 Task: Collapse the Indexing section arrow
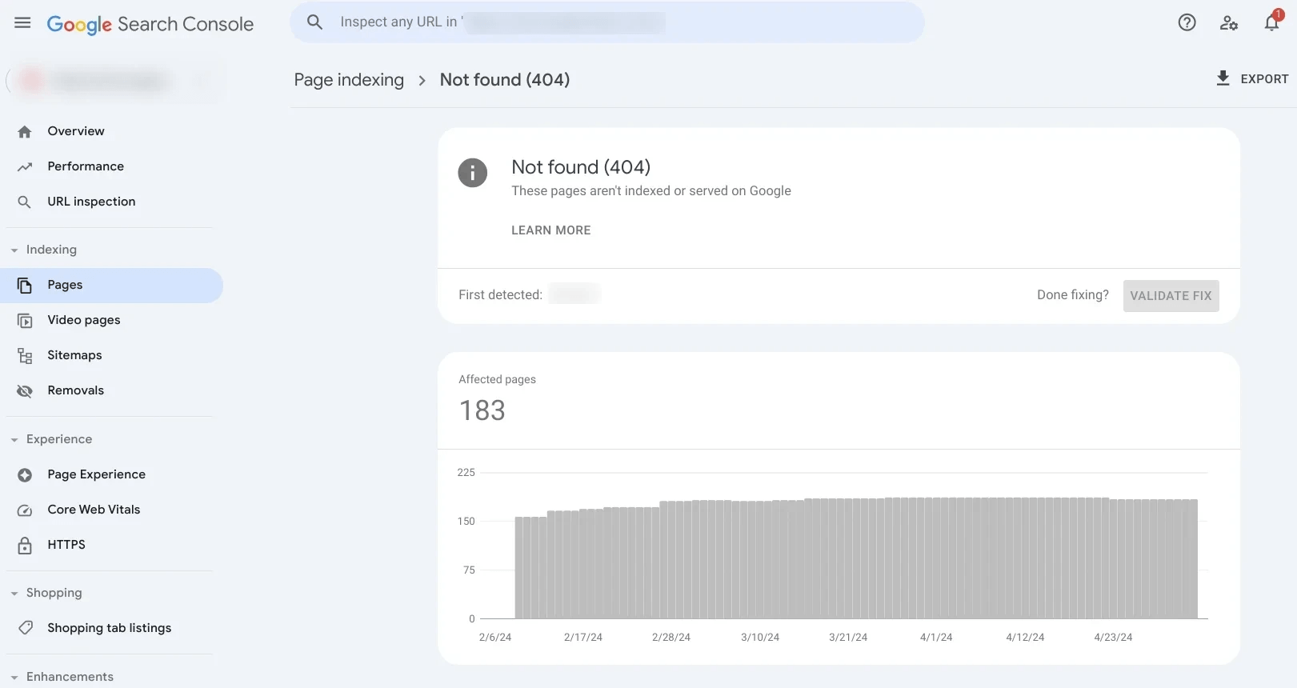click(14, 250)
